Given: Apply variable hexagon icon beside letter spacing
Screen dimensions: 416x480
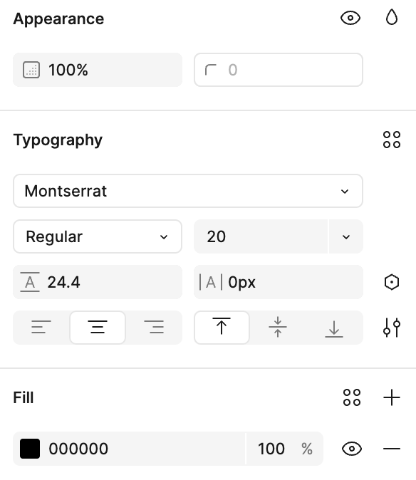Looking at the screenshot, I should pos(392,282).
